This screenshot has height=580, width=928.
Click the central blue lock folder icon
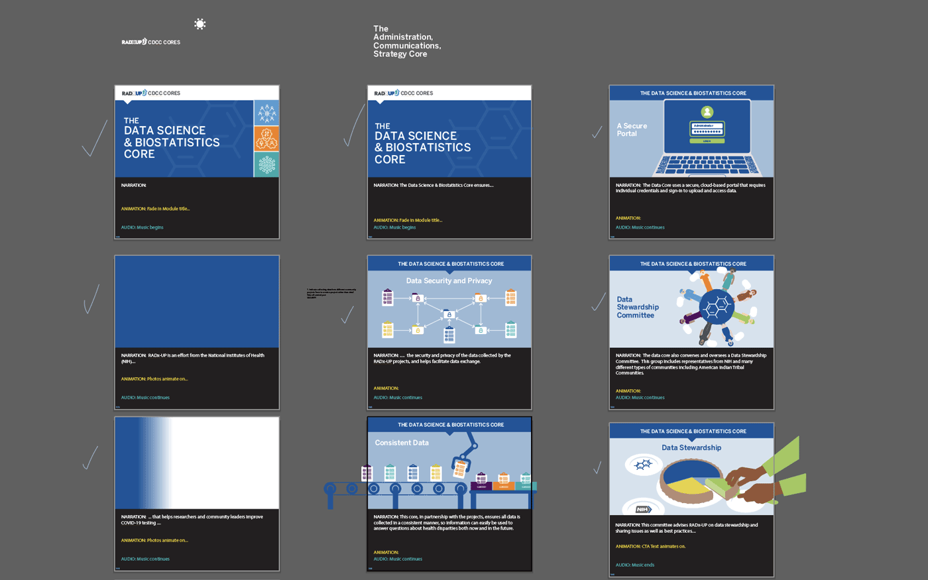(449, 314)
